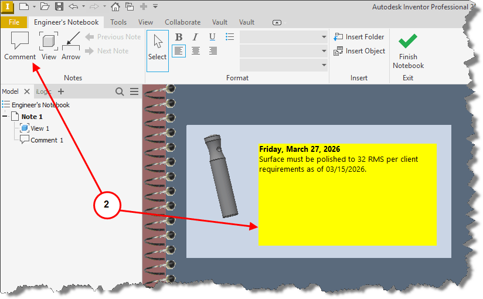
Task: Close the Model browser tab
Action: pos(27,91)
